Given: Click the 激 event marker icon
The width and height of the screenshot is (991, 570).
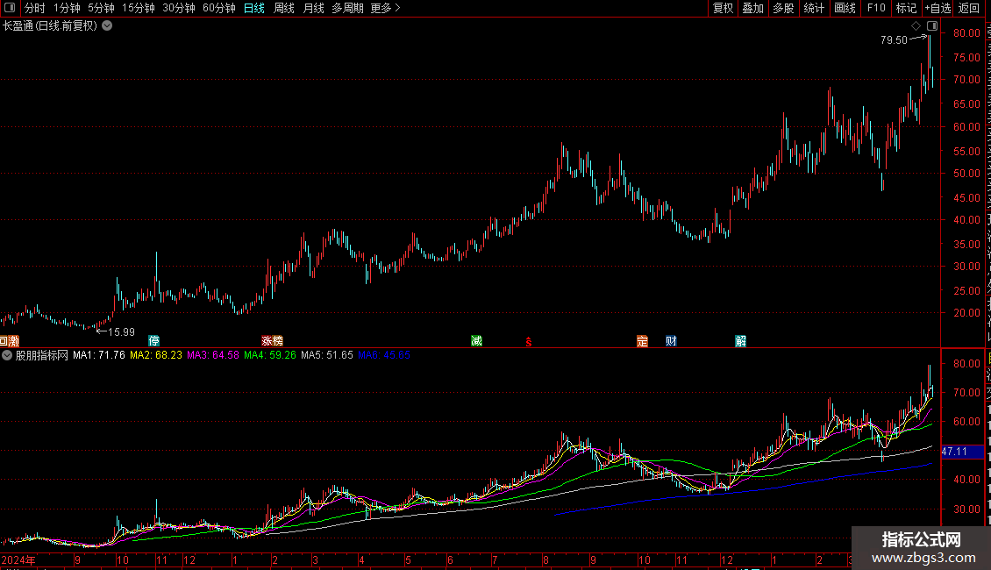Looking at the screenshot, I should (14, 341).
